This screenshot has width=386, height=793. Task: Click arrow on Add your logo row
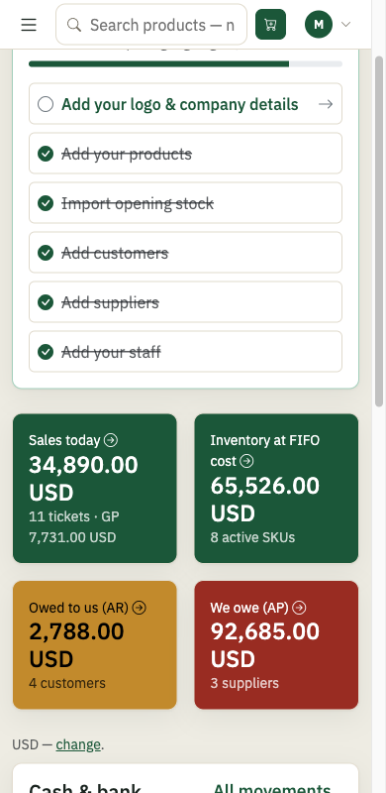click(x=326, y=104)
